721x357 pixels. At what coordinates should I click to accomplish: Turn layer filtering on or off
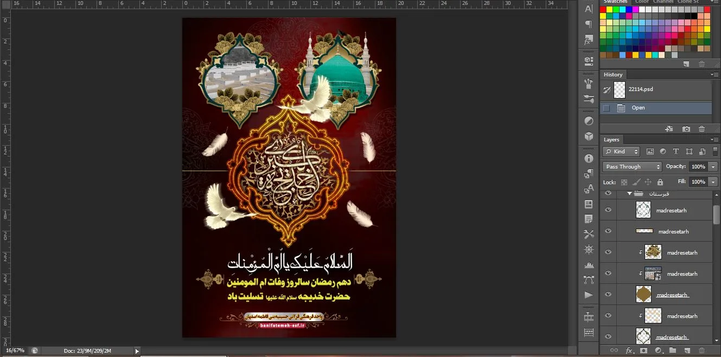coord(714,152)
